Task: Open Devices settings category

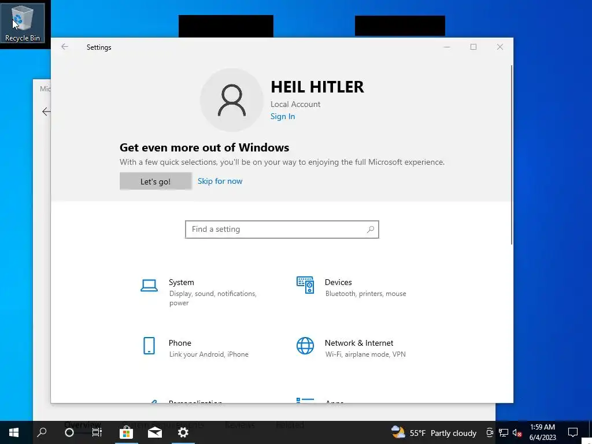Action: [352, 287]
